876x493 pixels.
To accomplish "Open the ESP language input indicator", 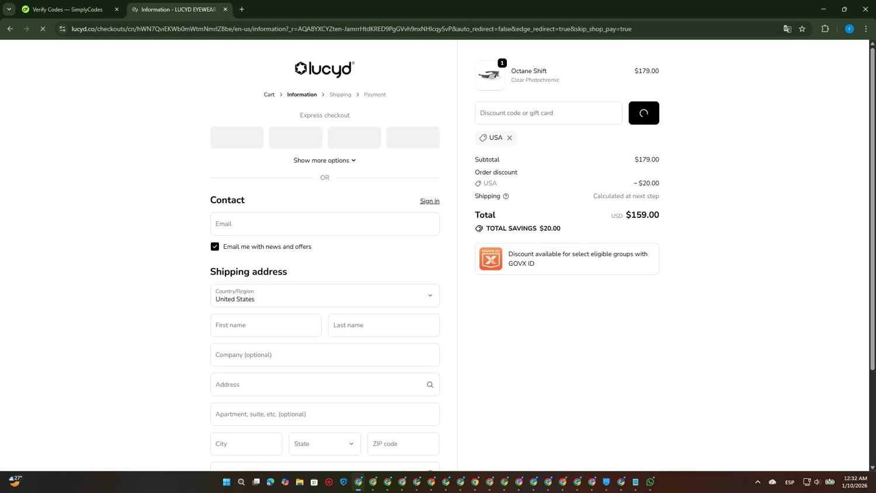I will [790, 482].
